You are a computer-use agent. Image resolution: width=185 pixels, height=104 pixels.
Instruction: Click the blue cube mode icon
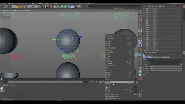[x=140, y=31]
